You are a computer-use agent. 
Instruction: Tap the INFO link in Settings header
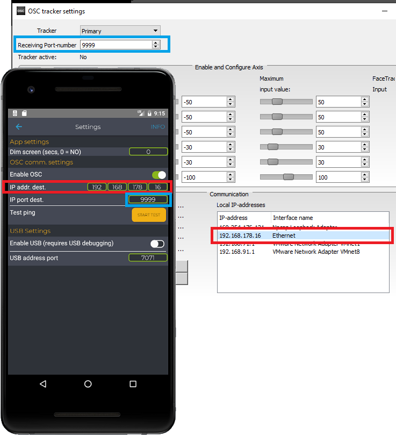point(158,127)
